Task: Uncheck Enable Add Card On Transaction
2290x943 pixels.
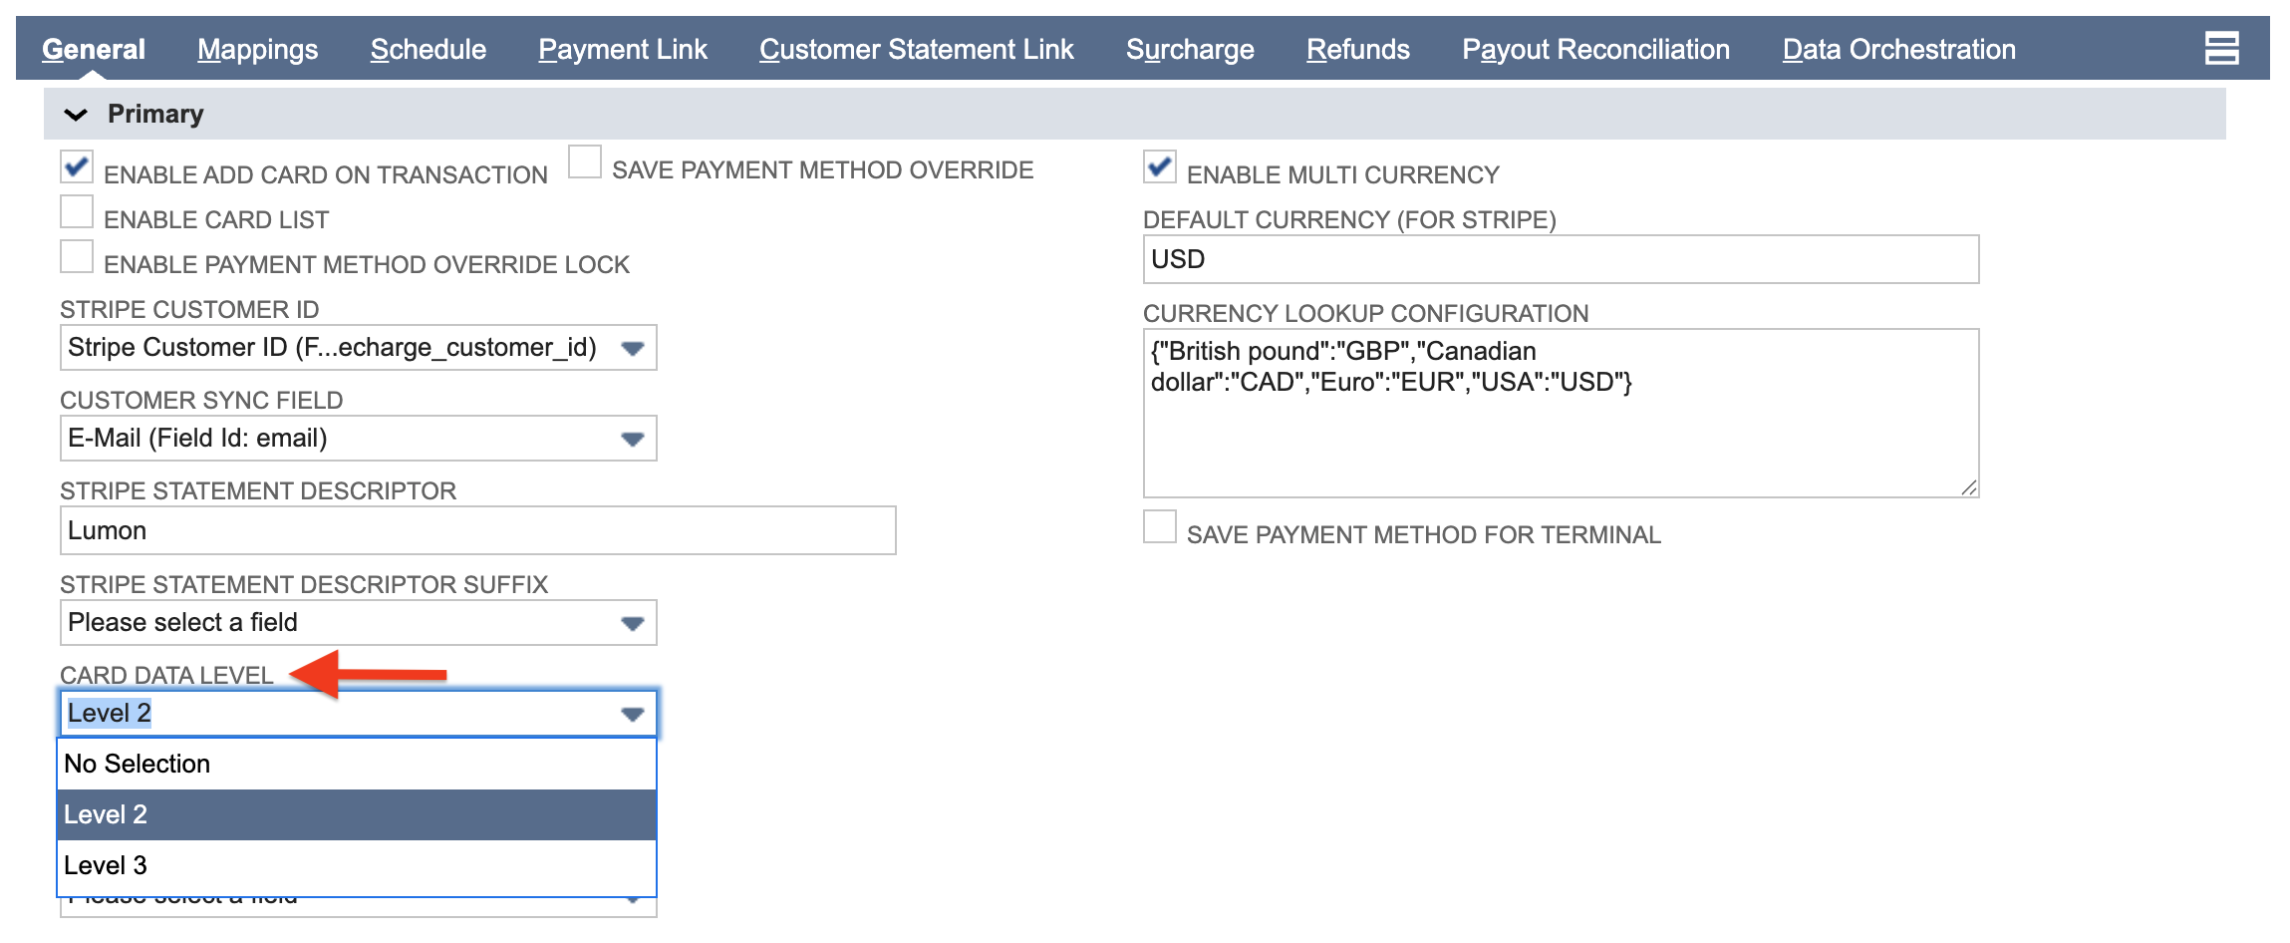Action: pos(77,167)
